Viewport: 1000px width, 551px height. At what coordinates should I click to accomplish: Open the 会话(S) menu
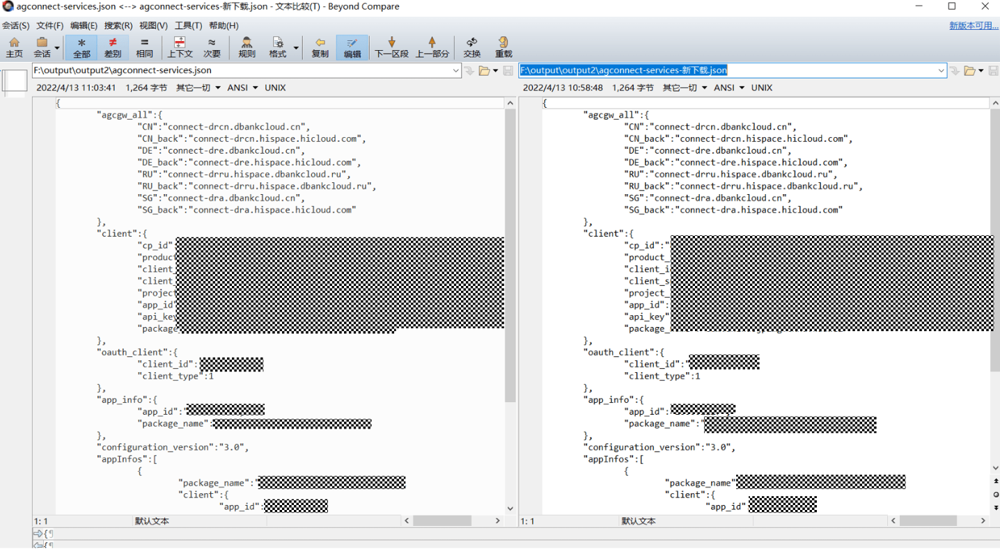pyautogui.click(x=15, y=26)
